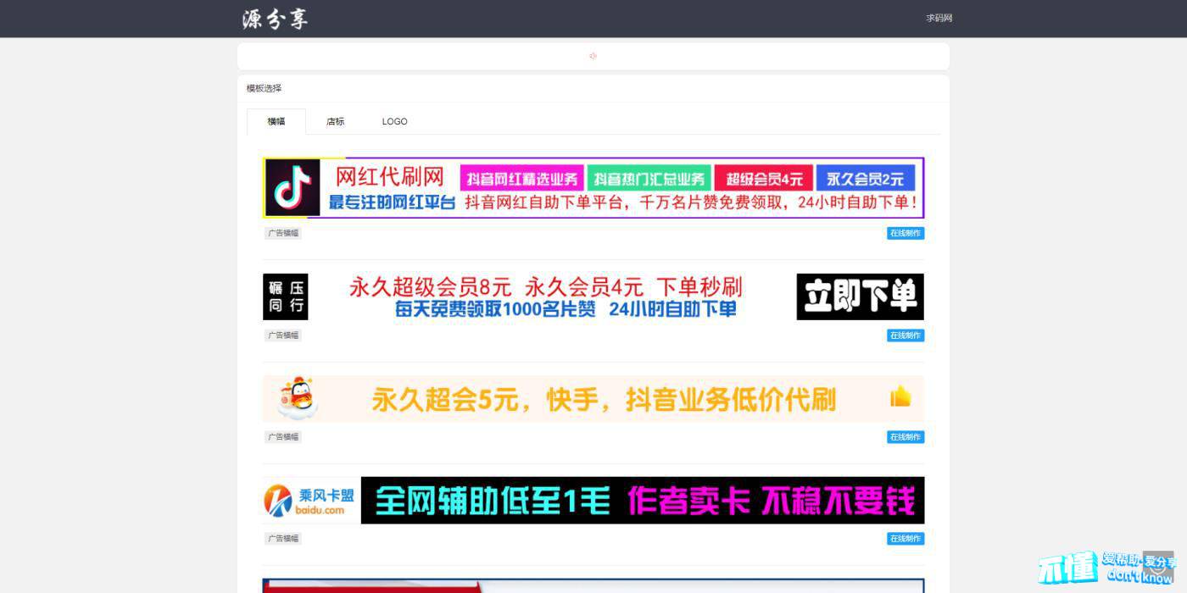The height and width of the screenshot is (593, 1187).
Task: Click the 乘风卡盟 baidu.com logo
Action: (310, 500)
